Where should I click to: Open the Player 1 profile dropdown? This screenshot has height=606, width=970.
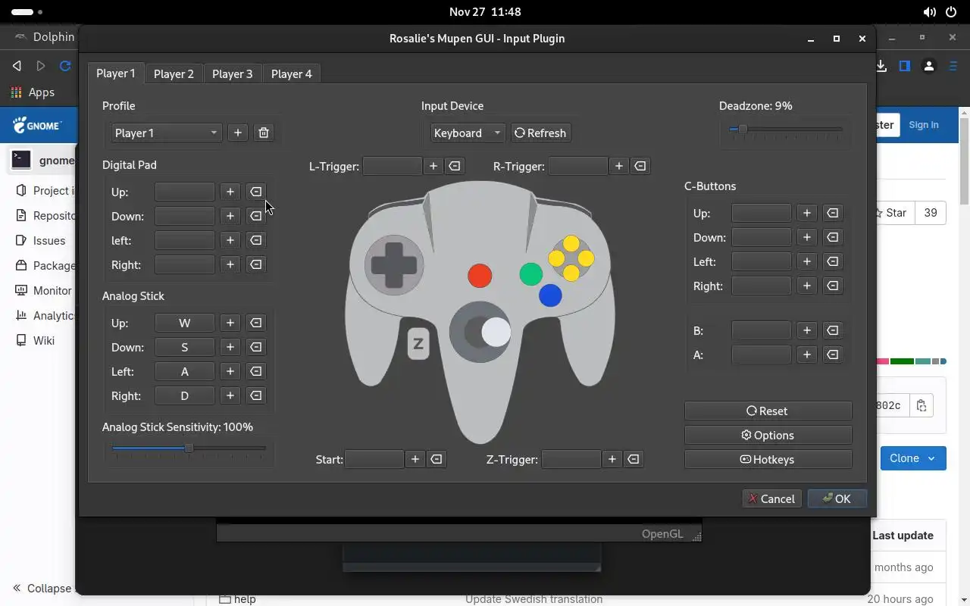[166, 133]
